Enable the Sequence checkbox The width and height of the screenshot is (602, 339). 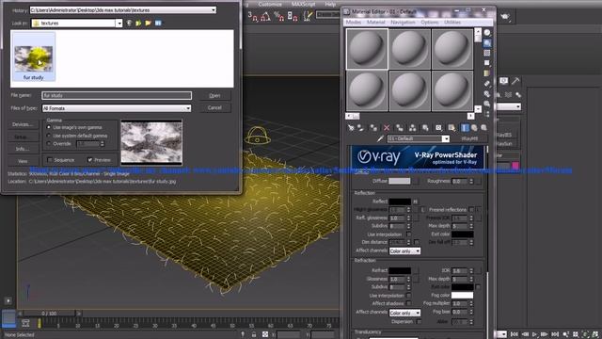[x=50, y=160]
